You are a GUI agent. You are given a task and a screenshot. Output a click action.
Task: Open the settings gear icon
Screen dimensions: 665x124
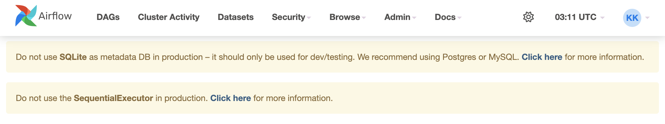[528, 17]
